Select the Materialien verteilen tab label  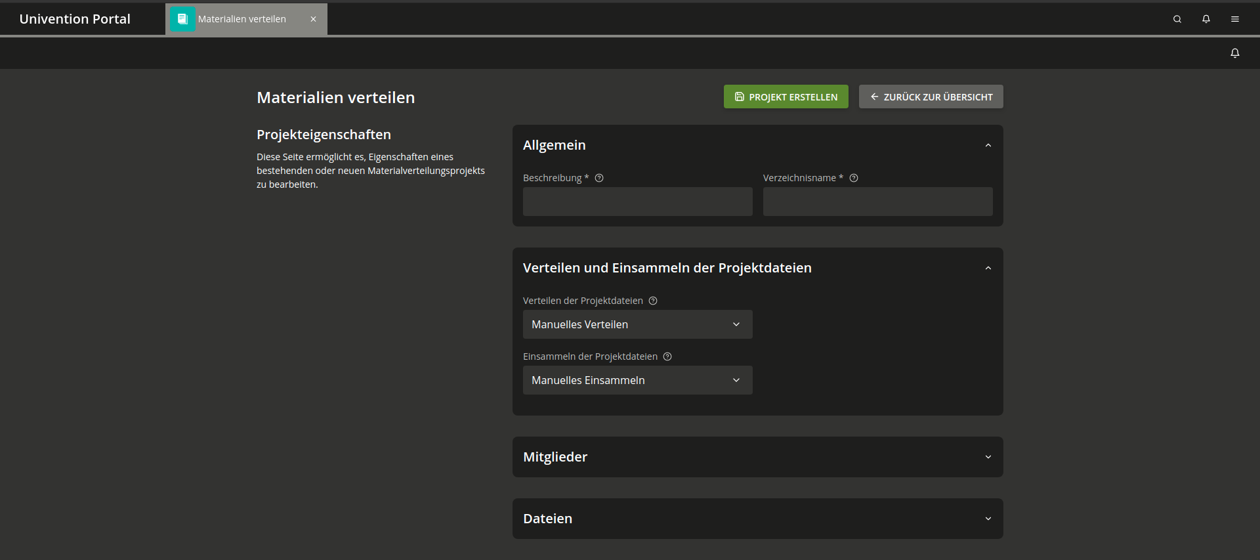(242, 19)
